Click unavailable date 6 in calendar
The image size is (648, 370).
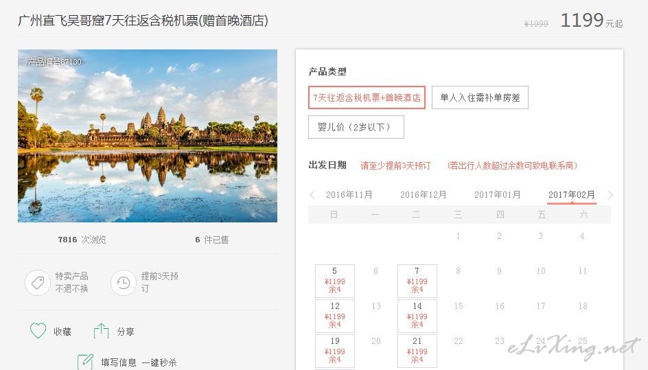(x=375, y=270)
